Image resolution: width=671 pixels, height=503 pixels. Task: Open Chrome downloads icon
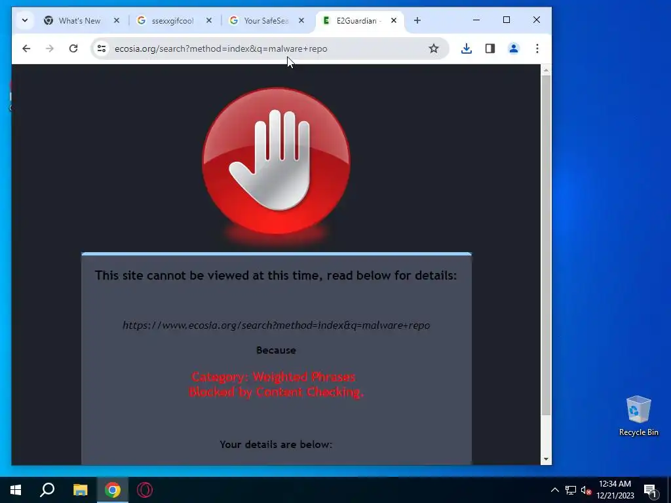click(x=467, y=48)
